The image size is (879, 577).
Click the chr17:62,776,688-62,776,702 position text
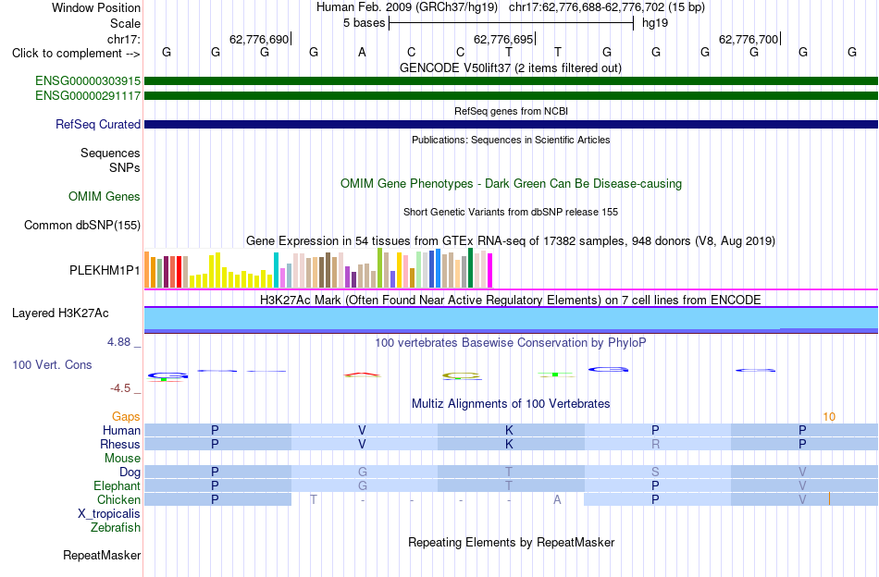pyautogui.click(x=587, y=7)
